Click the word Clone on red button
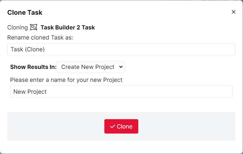The height and width of the screenshot is (154, 243). (x=125, y=126)
